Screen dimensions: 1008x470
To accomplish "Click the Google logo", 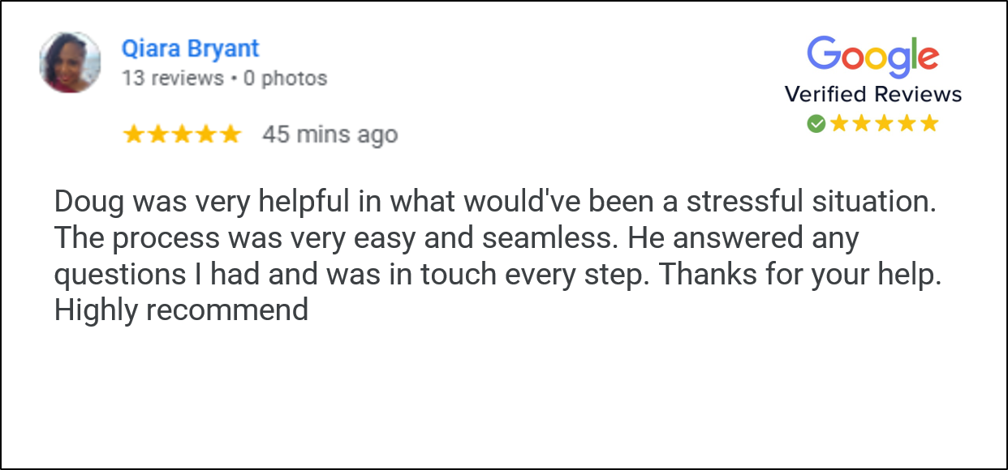I will (872, 57).
